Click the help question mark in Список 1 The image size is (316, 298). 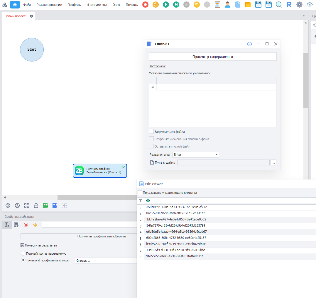click(249, 44)
